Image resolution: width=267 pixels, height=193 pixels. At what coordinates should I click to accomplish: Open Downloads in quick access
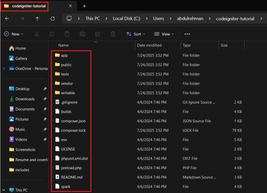[x=22, y=99]
